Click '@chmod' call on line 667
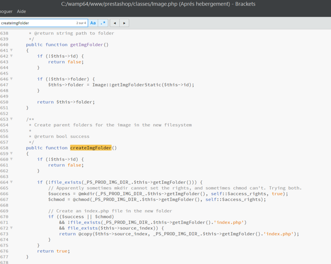The width and height of the screenshot is (331, 264). (x=81, y=200)
